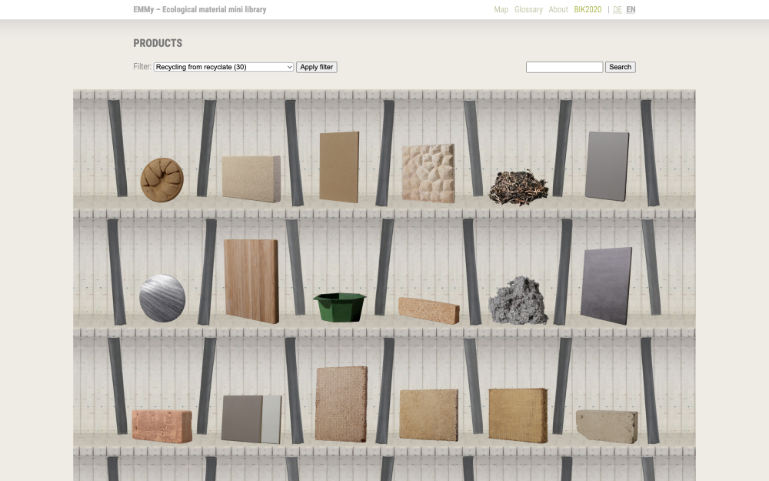This screenshot has width=769, height=481.
Task: Open the About page link
Action: tap(558, 9)
